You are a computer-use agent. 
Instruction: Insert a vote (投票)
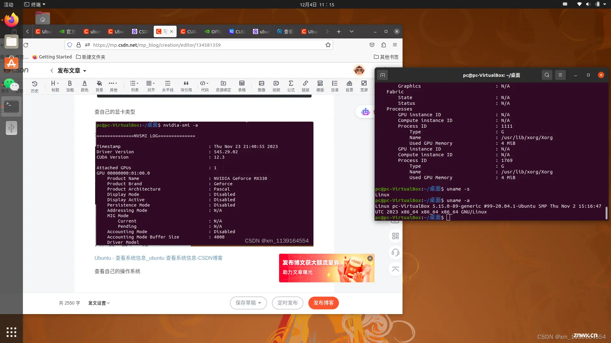349,86
